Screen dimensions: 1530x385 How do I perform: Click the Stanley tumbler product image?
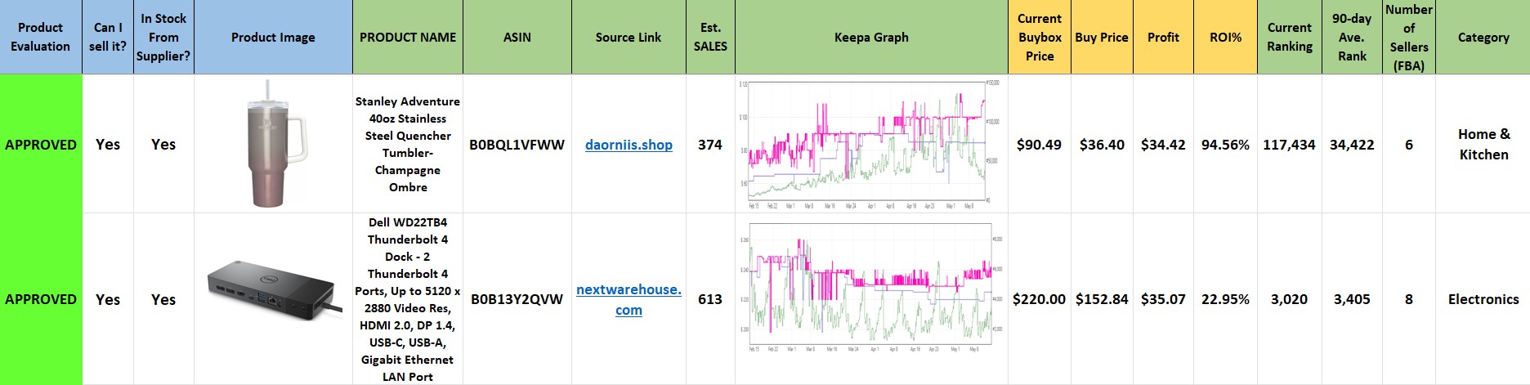(x=275, y=144)
